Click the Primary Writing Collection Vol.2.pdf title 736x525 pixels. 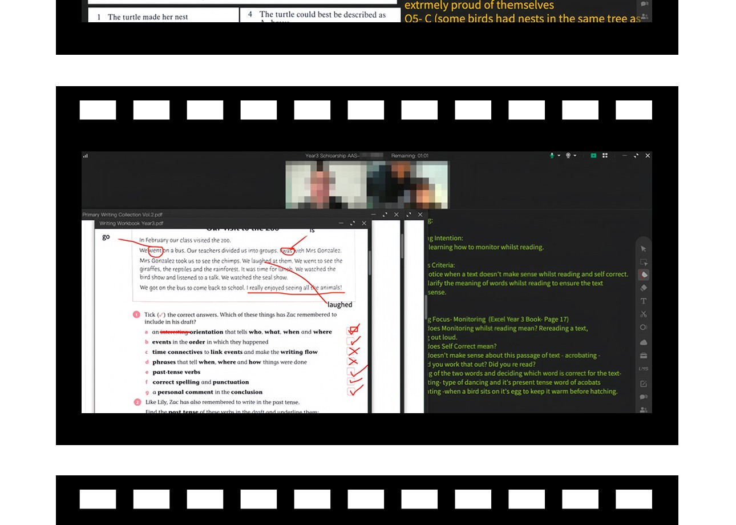click(x=123, y=215)
